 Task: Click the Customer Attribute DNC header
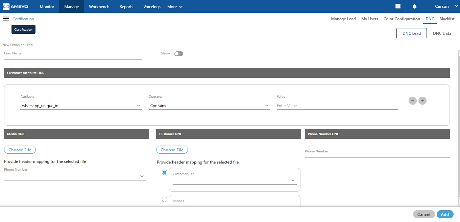(x=227, y=73)
